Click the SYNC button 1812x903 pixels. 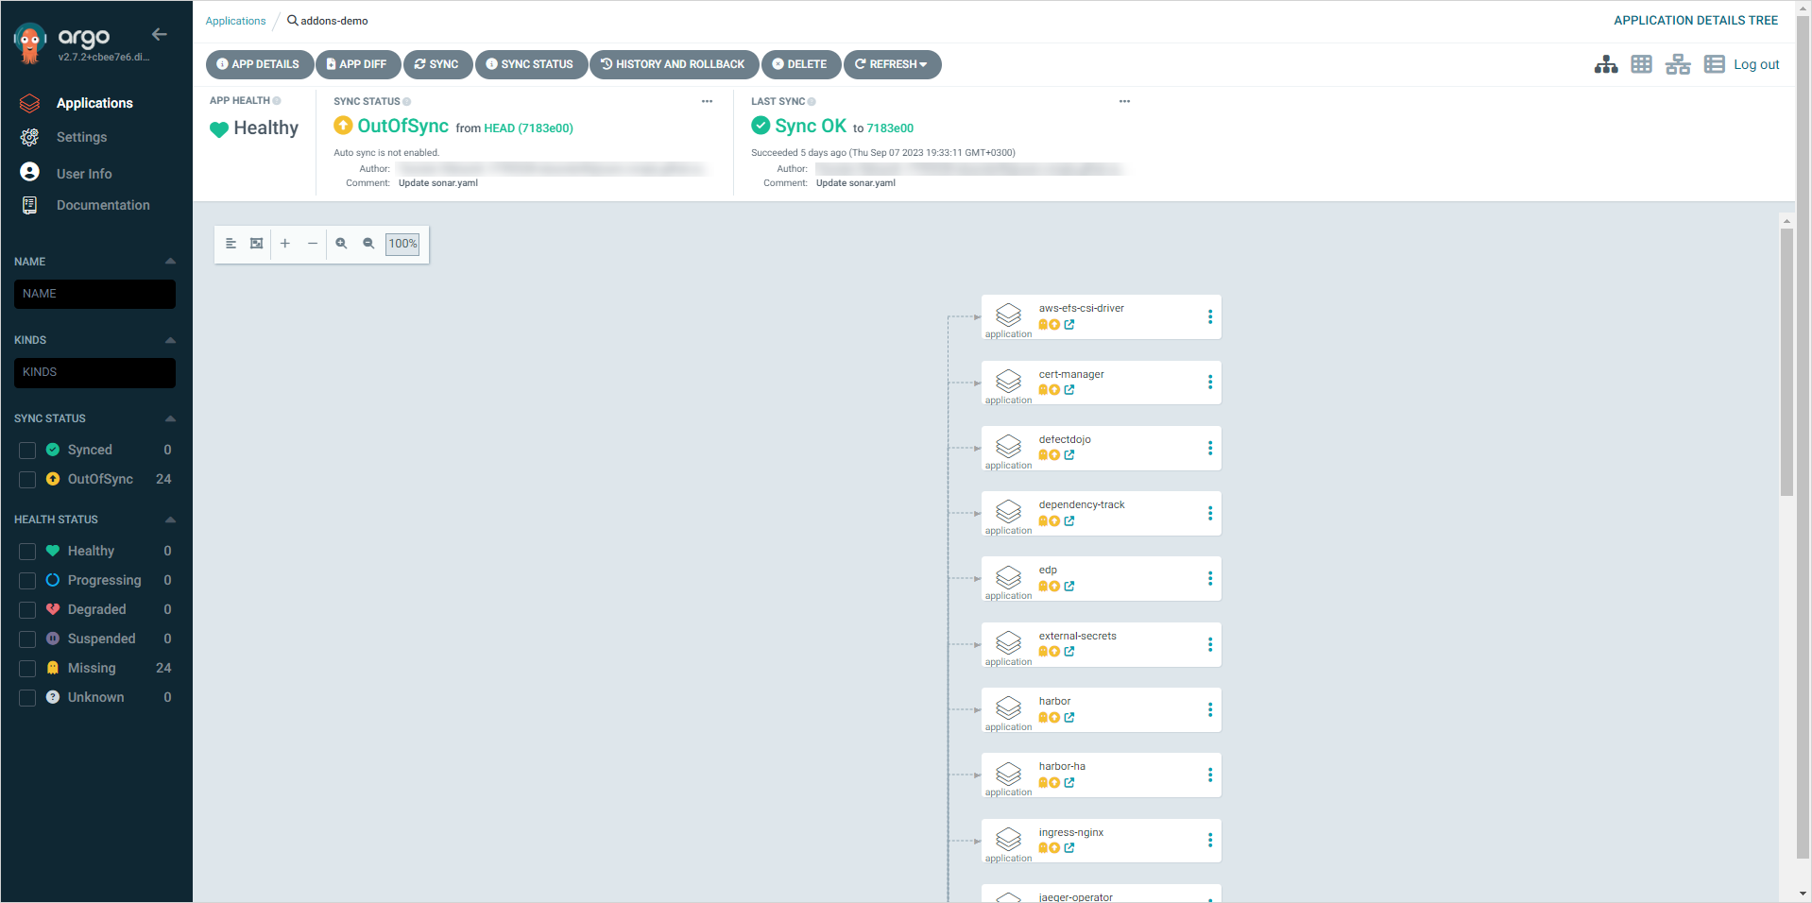click(x=437, y=64)
